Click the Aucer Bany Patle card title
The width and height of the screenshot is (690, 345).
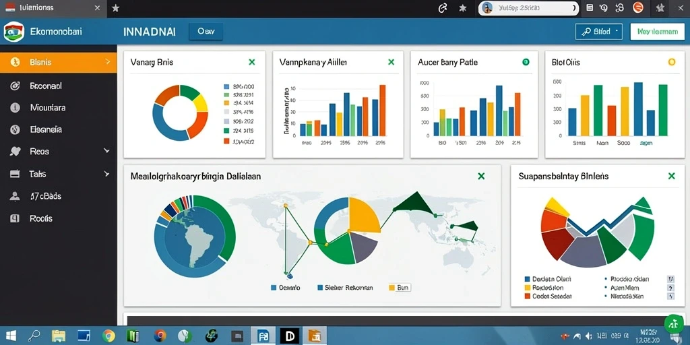pyautogui.click(x=447, y=63)
